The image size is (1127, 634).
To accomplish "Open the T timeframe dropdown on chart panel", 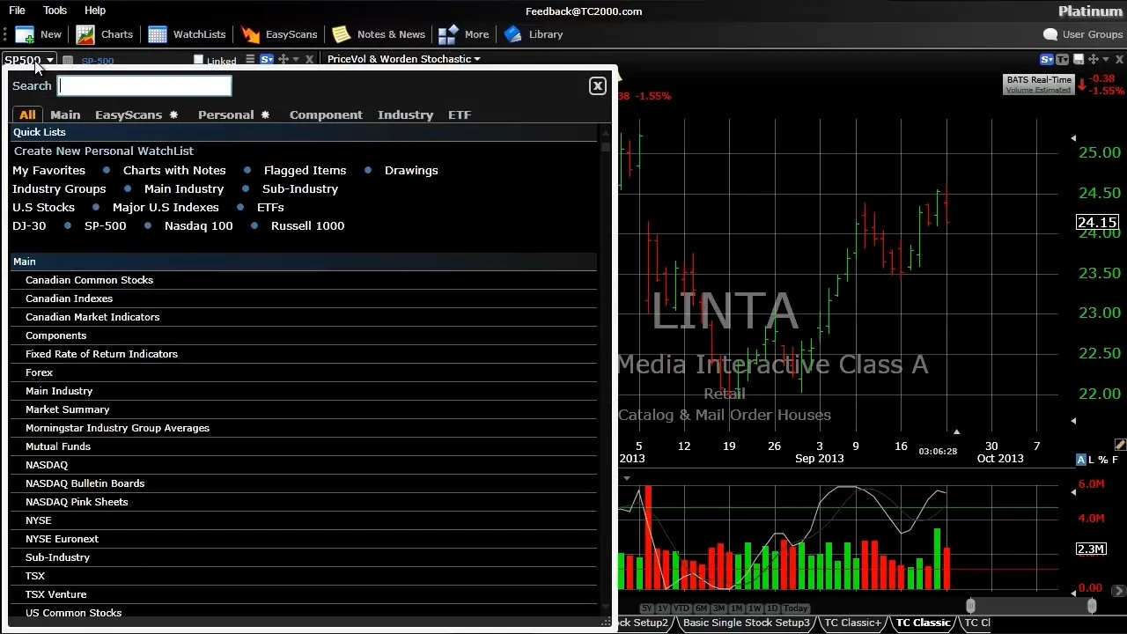I will tap(1063, 59).
